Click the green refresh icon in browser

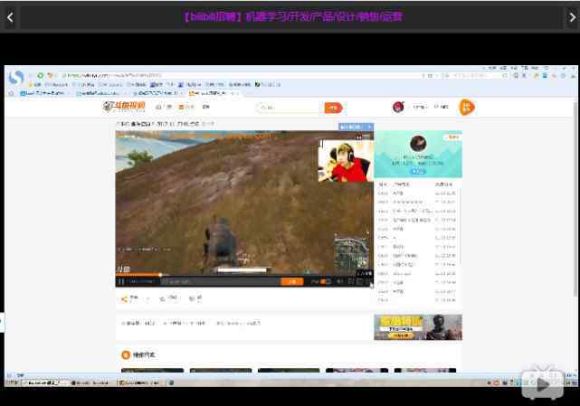pos(40,75)
